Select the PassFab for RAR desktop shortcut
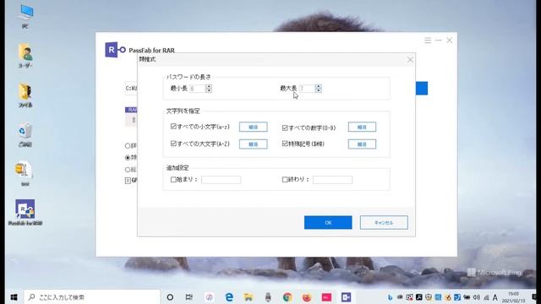The image size is (541, 304). pyautogui.click(x=25, y=213)
